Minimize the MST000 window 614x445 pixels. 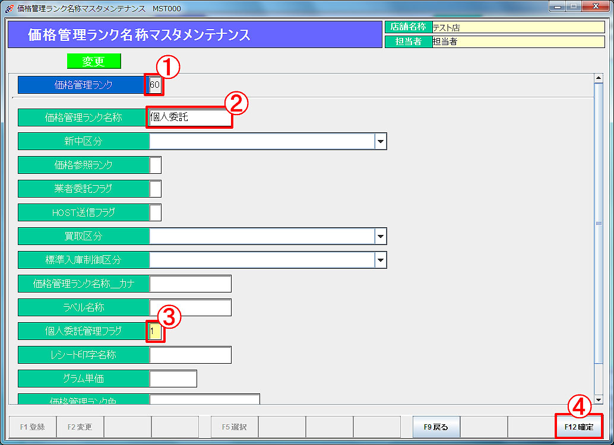point(558,6)
